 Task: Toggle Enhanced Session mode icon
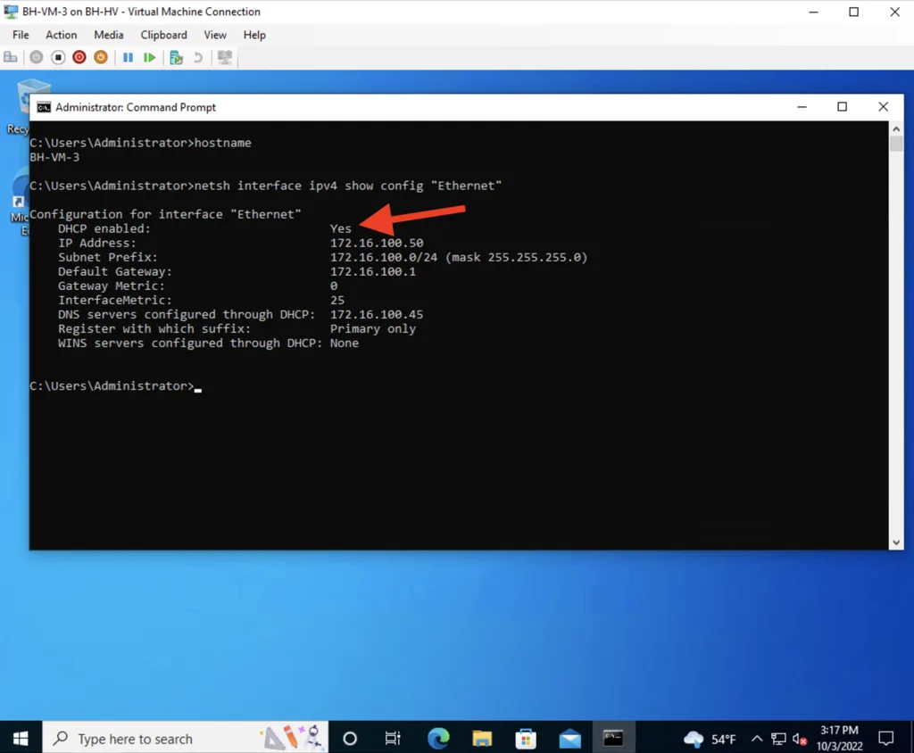224,57
